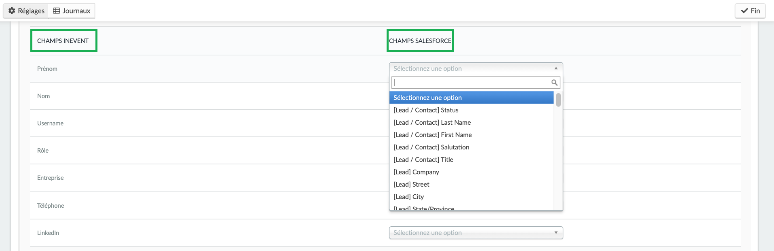This screenshot has width=774, height=251.
Task: Select '[Lead] City' option
Action: [472, 197]
